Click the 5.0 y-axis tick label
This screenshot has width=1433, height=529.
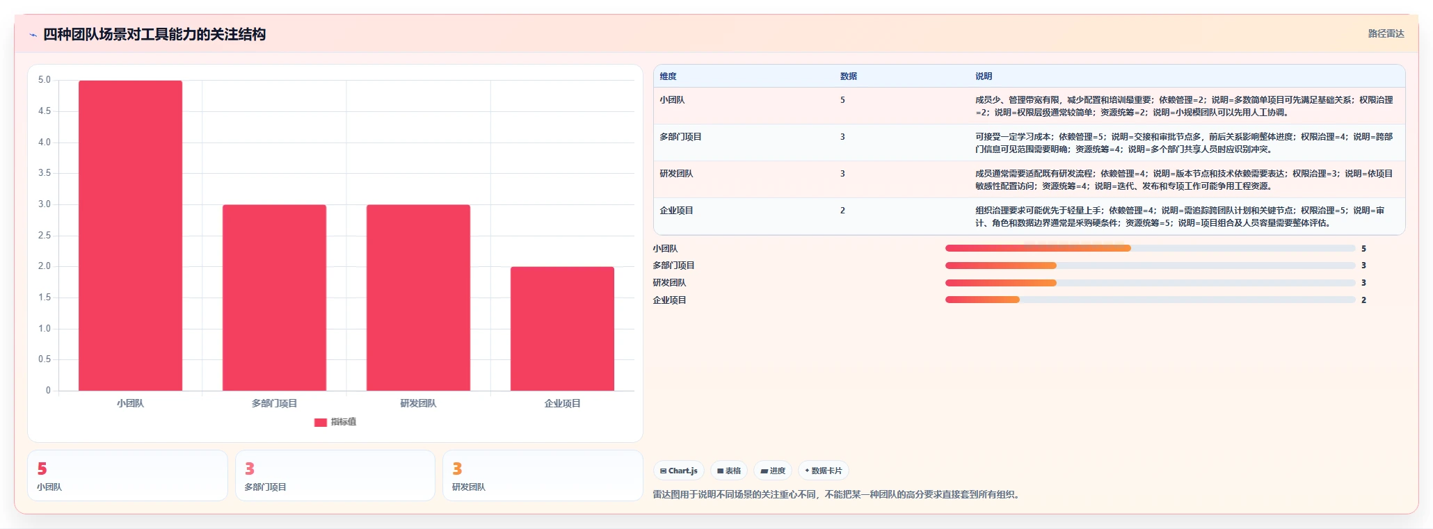coord(45,80)
